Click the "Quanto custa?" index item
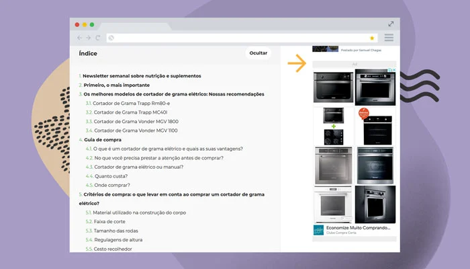 pos(111,176)
